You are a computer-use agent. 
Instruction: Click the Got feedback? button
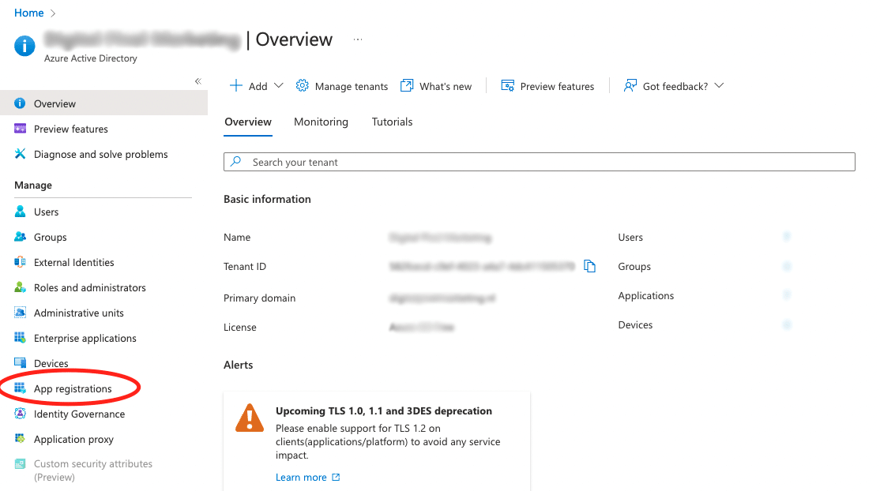click(x=674, y=86)
